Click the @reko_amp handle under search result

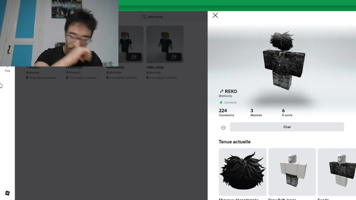coord(154,72)
